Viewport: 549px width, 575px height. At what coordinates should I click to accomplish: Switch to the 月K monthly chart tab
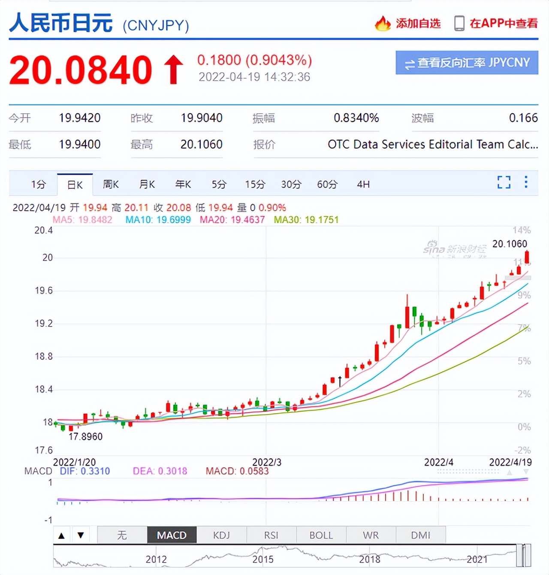(147, 184)
